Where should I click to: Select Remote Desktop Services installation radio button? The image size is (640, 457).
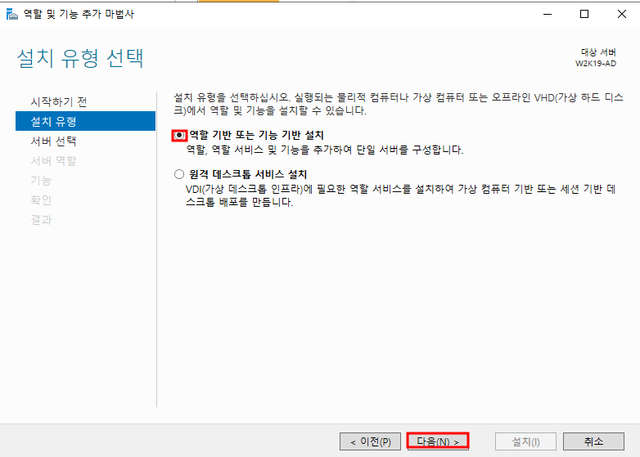tap(179, 174)
